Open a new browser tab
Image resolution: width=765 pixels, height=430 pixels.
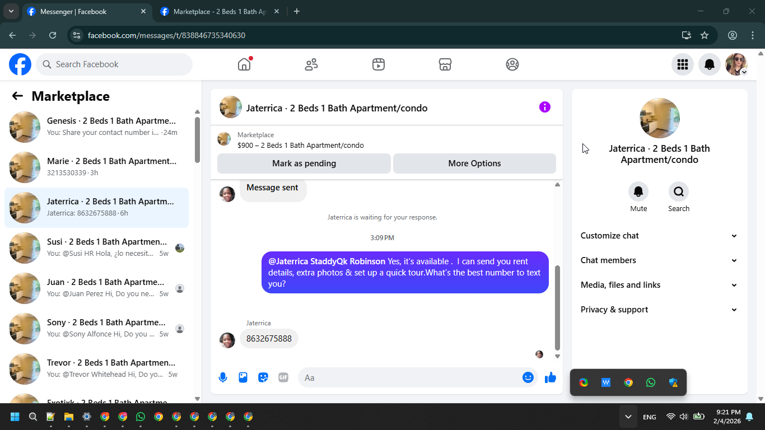coord(297,11)
